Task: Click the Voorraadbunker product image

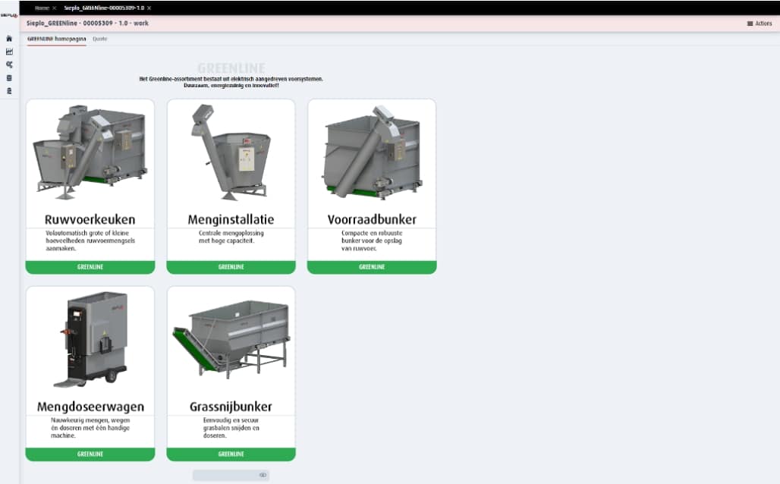Action: [372, 152]
